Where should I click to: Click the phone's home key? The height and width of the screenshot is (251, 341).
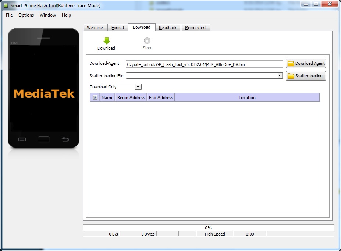tap(43, 139)
